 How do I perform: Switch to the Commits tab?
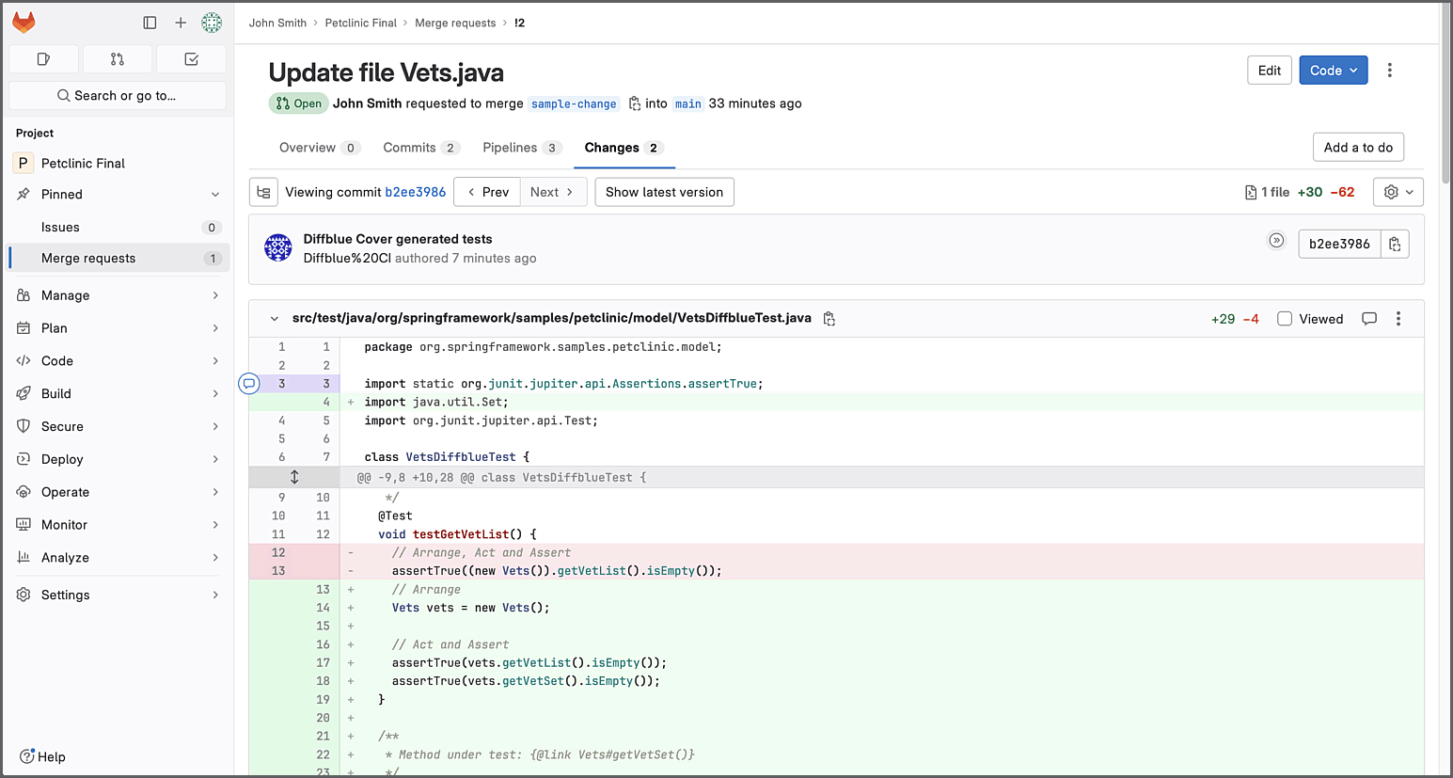[x=411, y=148]
